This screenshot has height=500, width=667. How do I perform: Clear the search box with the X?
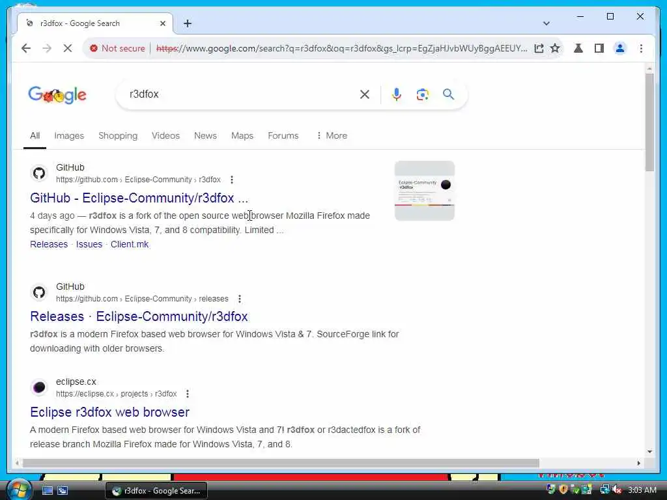point(365,94)
